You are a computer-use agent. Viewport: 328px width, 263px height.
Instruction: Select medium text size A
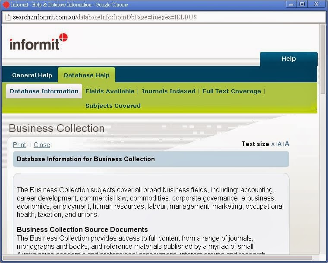click(280, 144)
